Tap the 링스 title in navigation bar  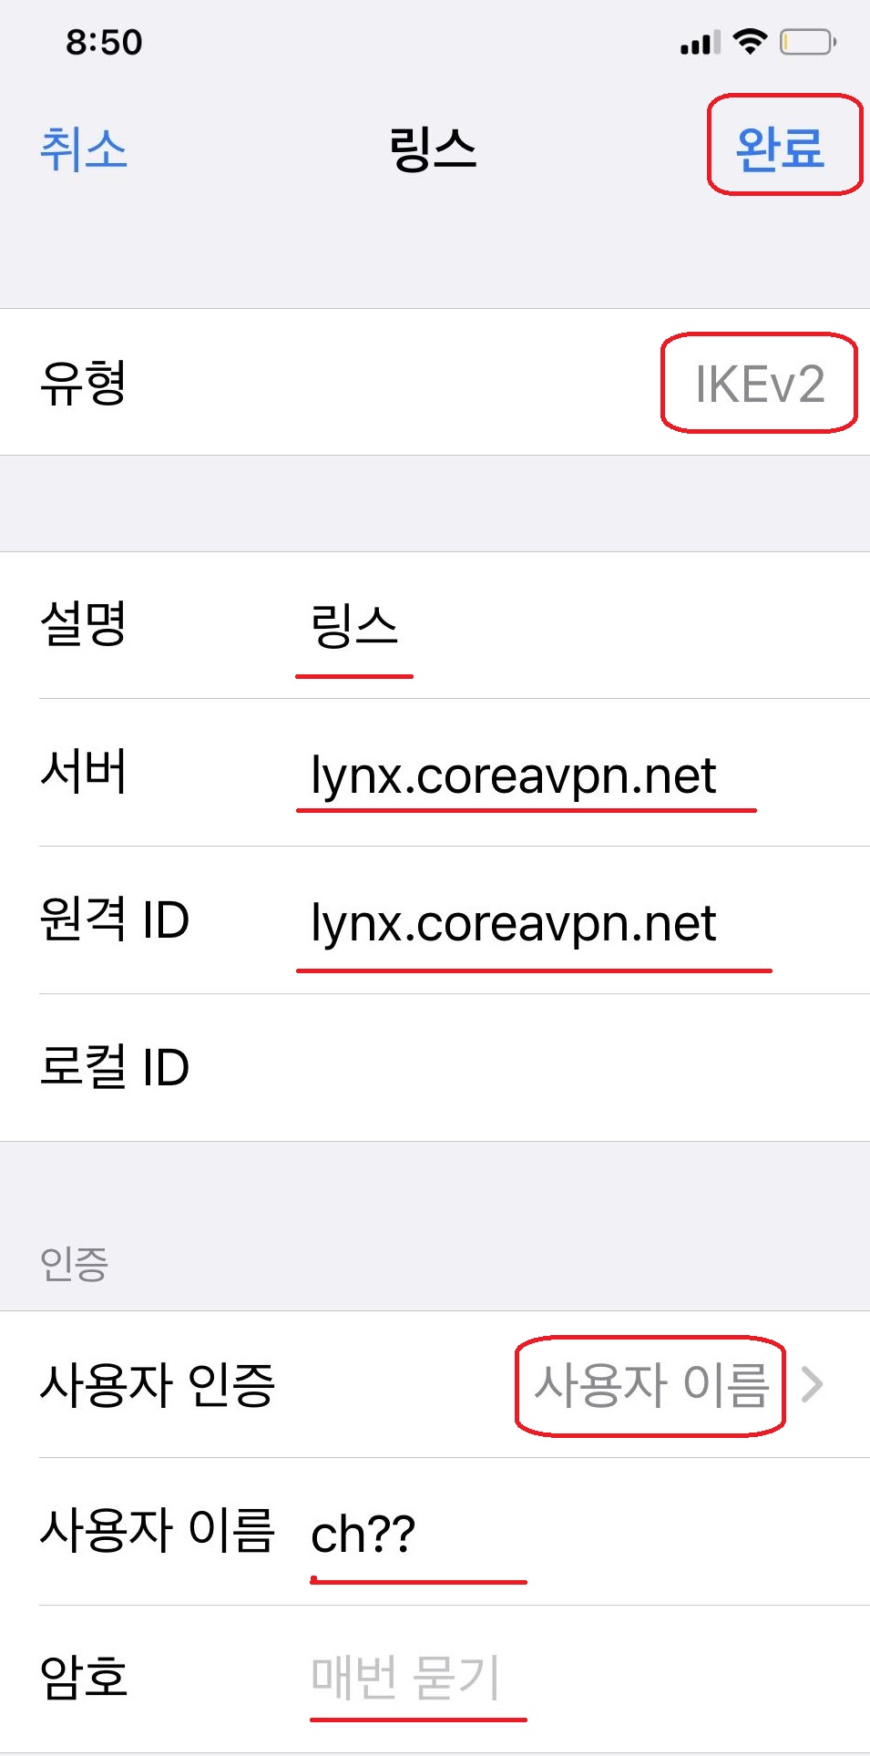pyautogui.click(x=434, y=149)
